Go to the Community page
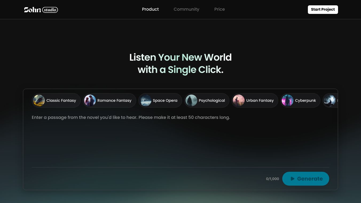The image size is (361, 203). coord(186,9)
